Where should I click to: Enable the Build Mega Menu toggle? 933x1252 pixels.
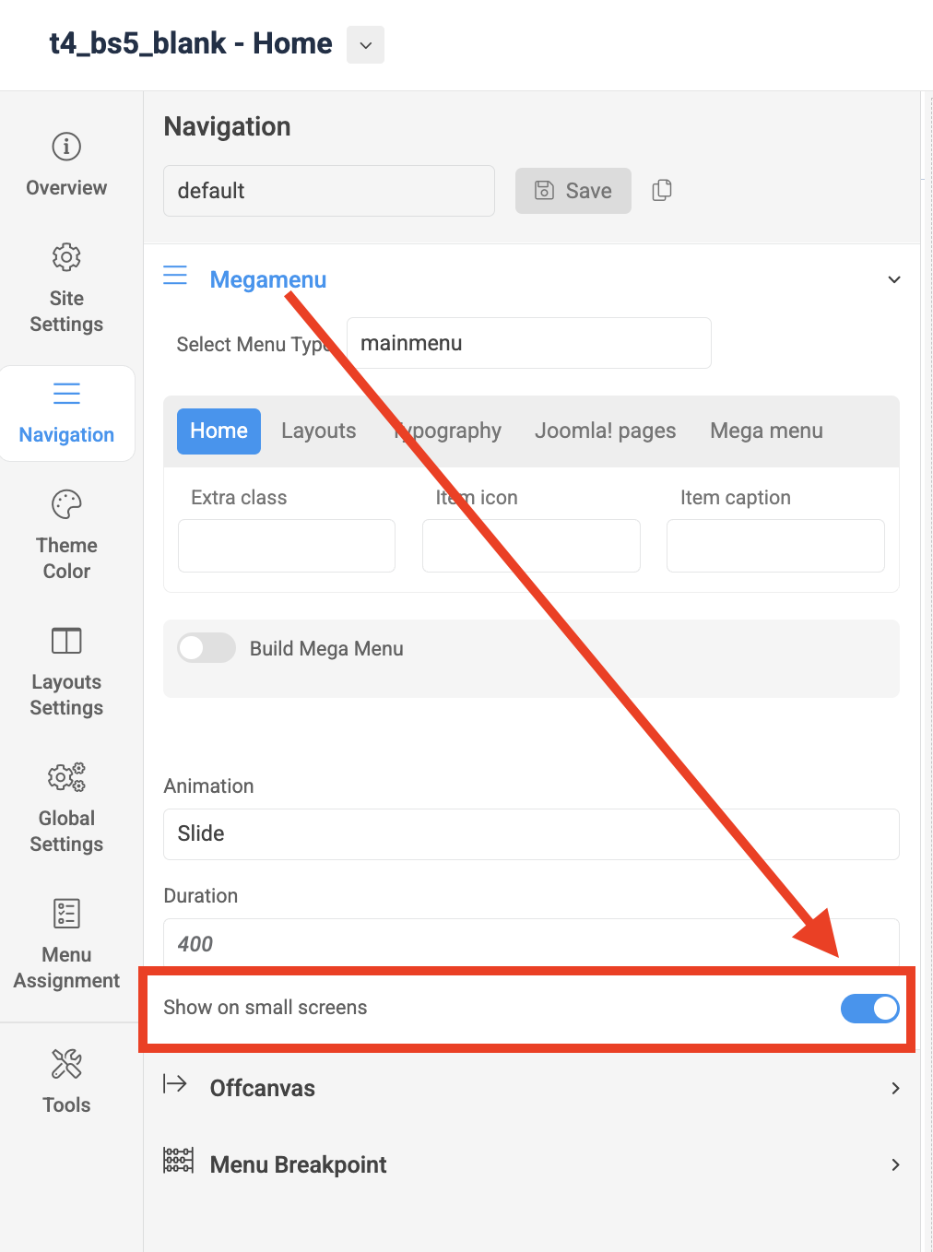pos(207,648)
